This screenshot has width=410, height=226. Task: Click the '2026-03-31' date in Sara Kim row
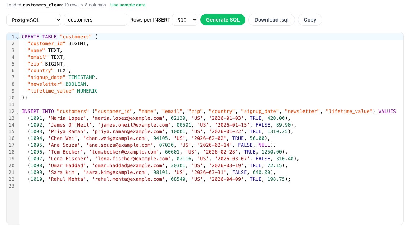(x=209, y=172)
